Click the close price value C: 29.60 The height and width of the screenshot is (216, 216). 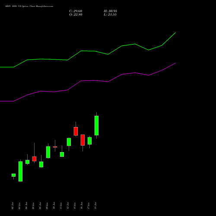click(x=76, y=11)
